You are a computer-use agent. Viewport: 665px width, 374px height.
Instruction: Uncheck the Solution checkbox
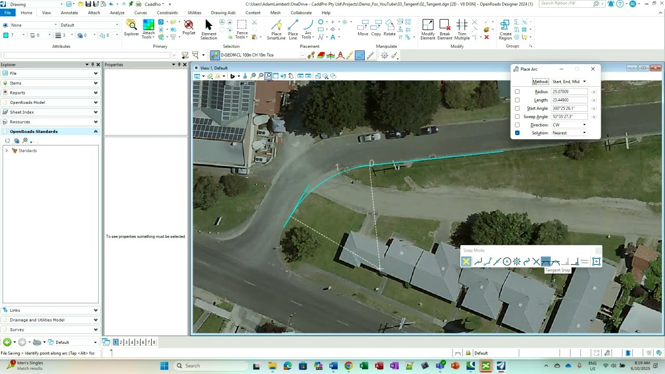coord(517,133)
